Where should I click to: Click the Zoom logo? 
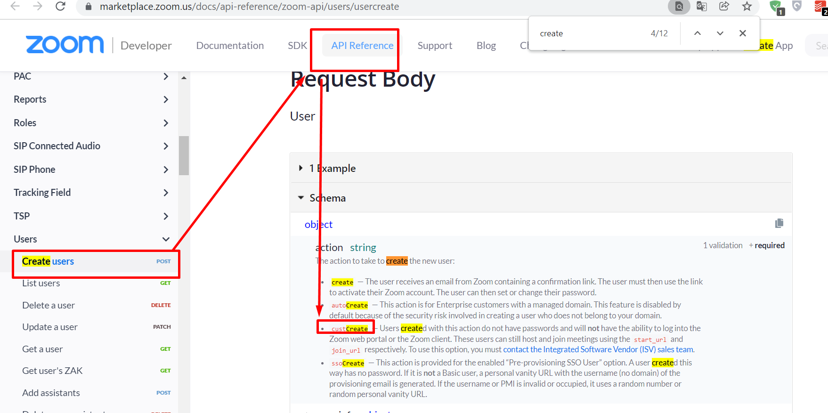(65, 45)
